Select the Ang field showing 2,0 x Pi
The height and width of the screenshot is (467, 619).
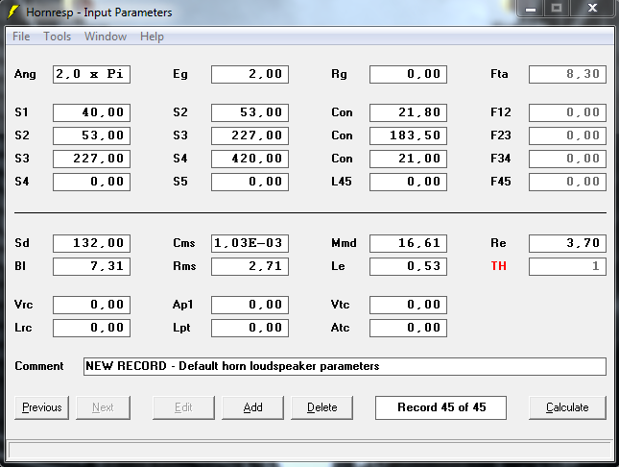91,74
